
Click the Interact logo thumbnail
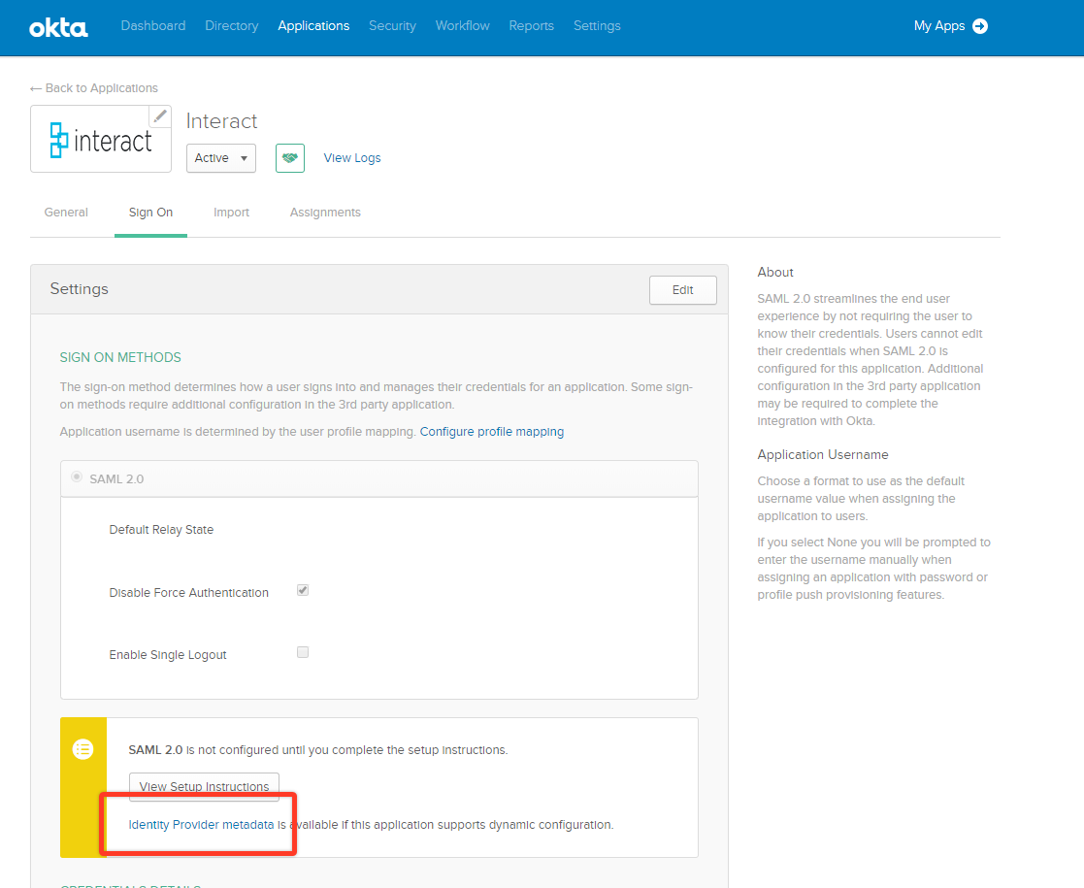pyautogui.click(x=101, y=139)
